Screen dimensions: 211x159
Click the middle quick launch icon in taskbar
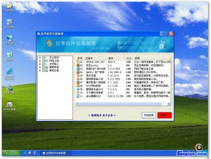pyautogui.click(x=30, y=153)
